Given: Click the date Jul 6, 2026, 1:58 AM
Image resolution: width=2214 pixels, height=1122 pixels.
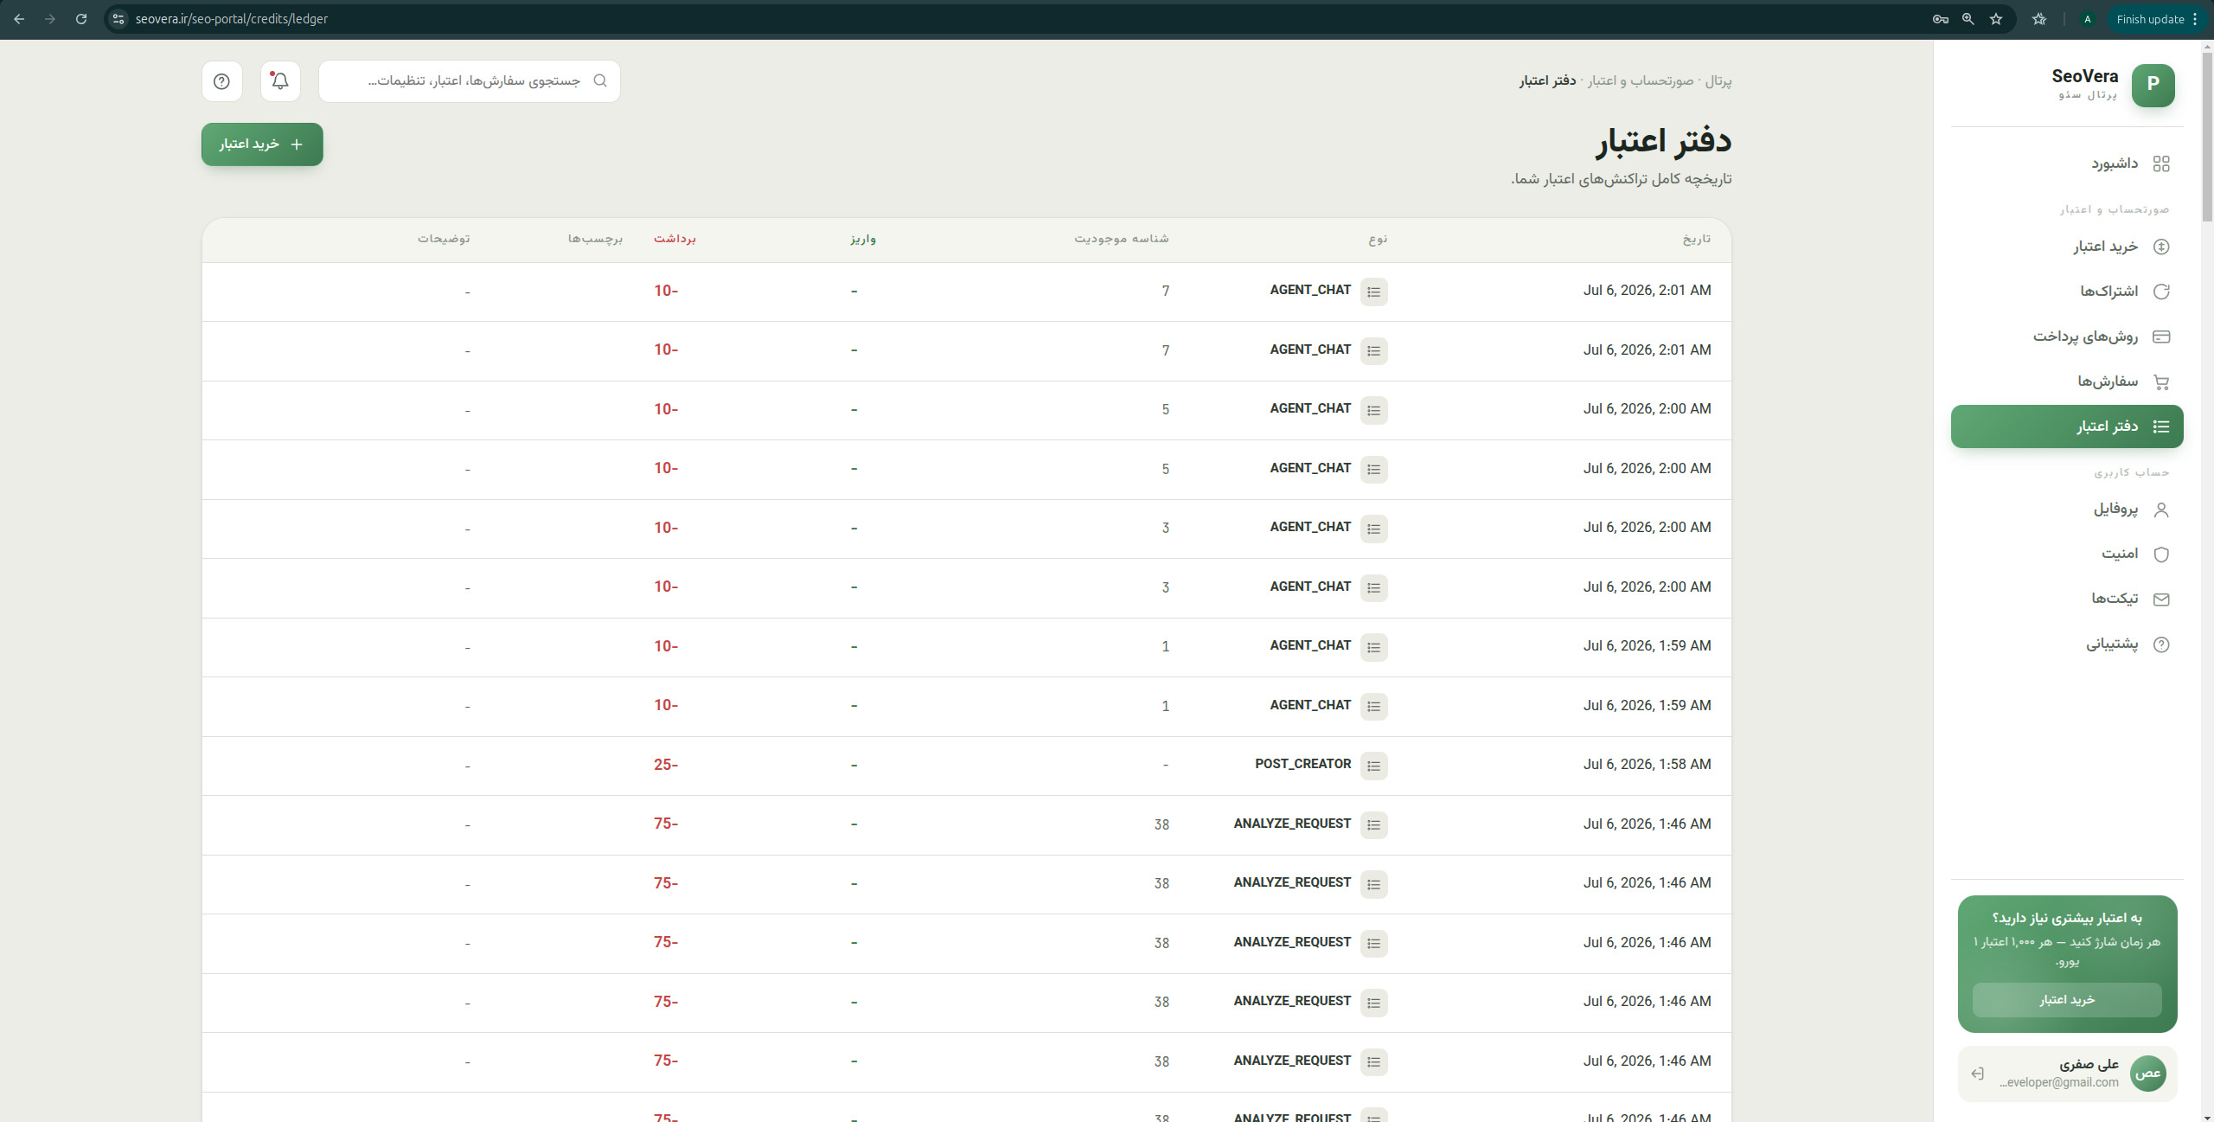Looking at the screenshot, I should coord(1648,764).
